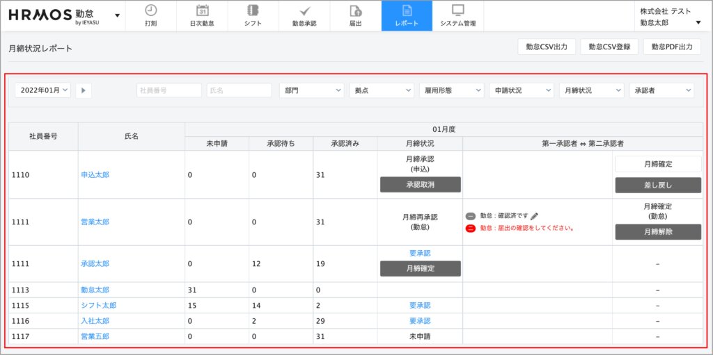Click pencil edit icon beside 確認済です
The image size is (713, 355).
(534, 216)
